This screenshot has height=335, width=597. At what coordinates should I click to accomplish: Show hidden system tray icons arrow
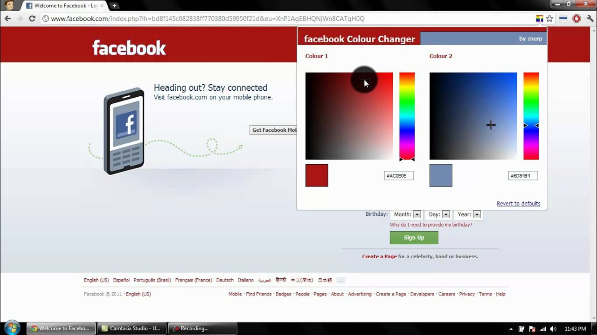pos(511,328)
